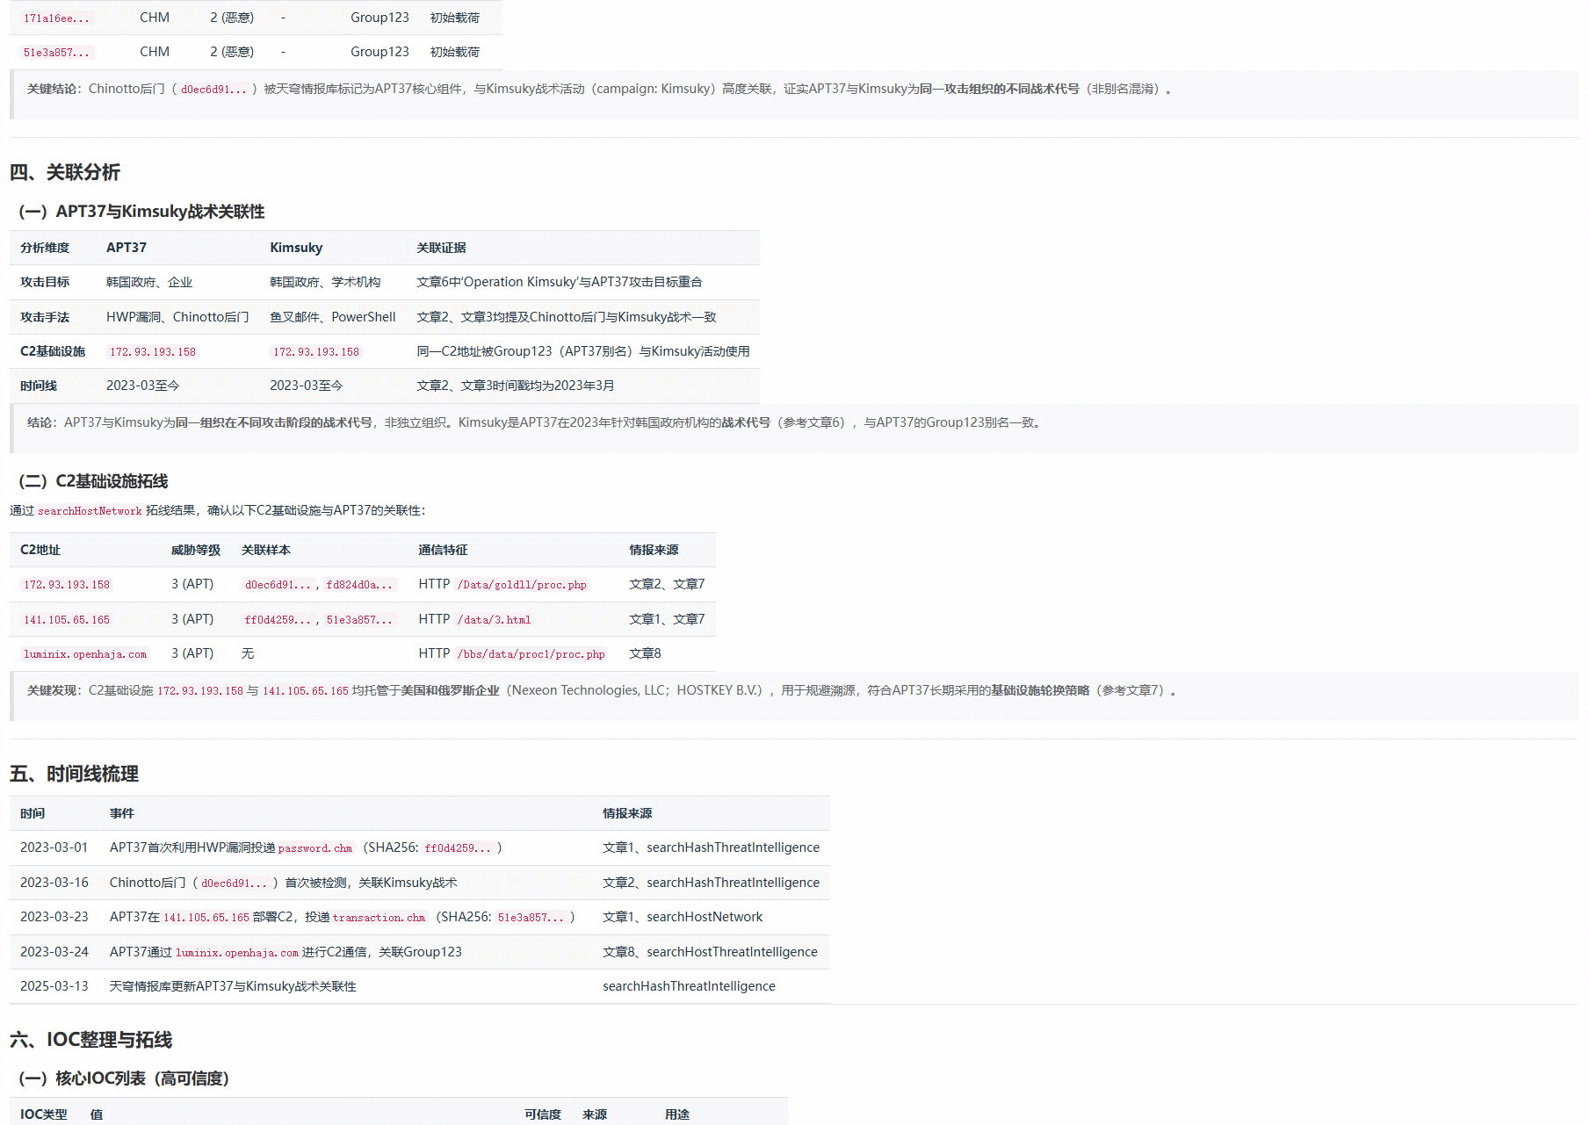1590x1125 pixels.
Task: Click the searchHashThreatIntelligence source entry
Action: 689,985
